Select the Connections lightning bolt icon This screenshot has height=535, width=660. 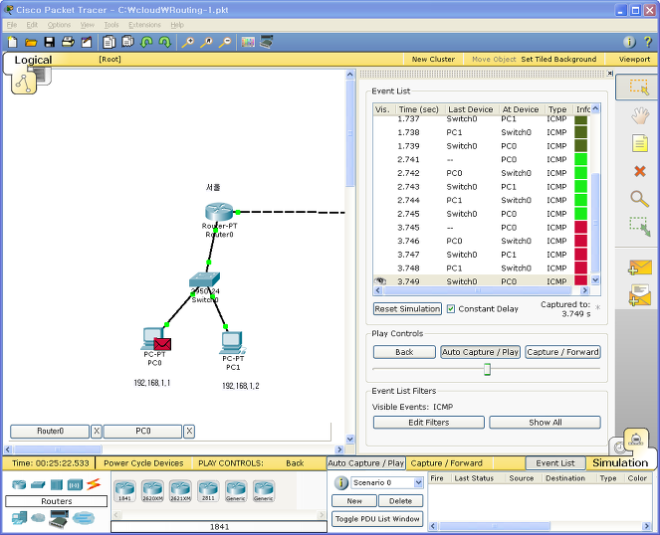(x=94, y=484)
